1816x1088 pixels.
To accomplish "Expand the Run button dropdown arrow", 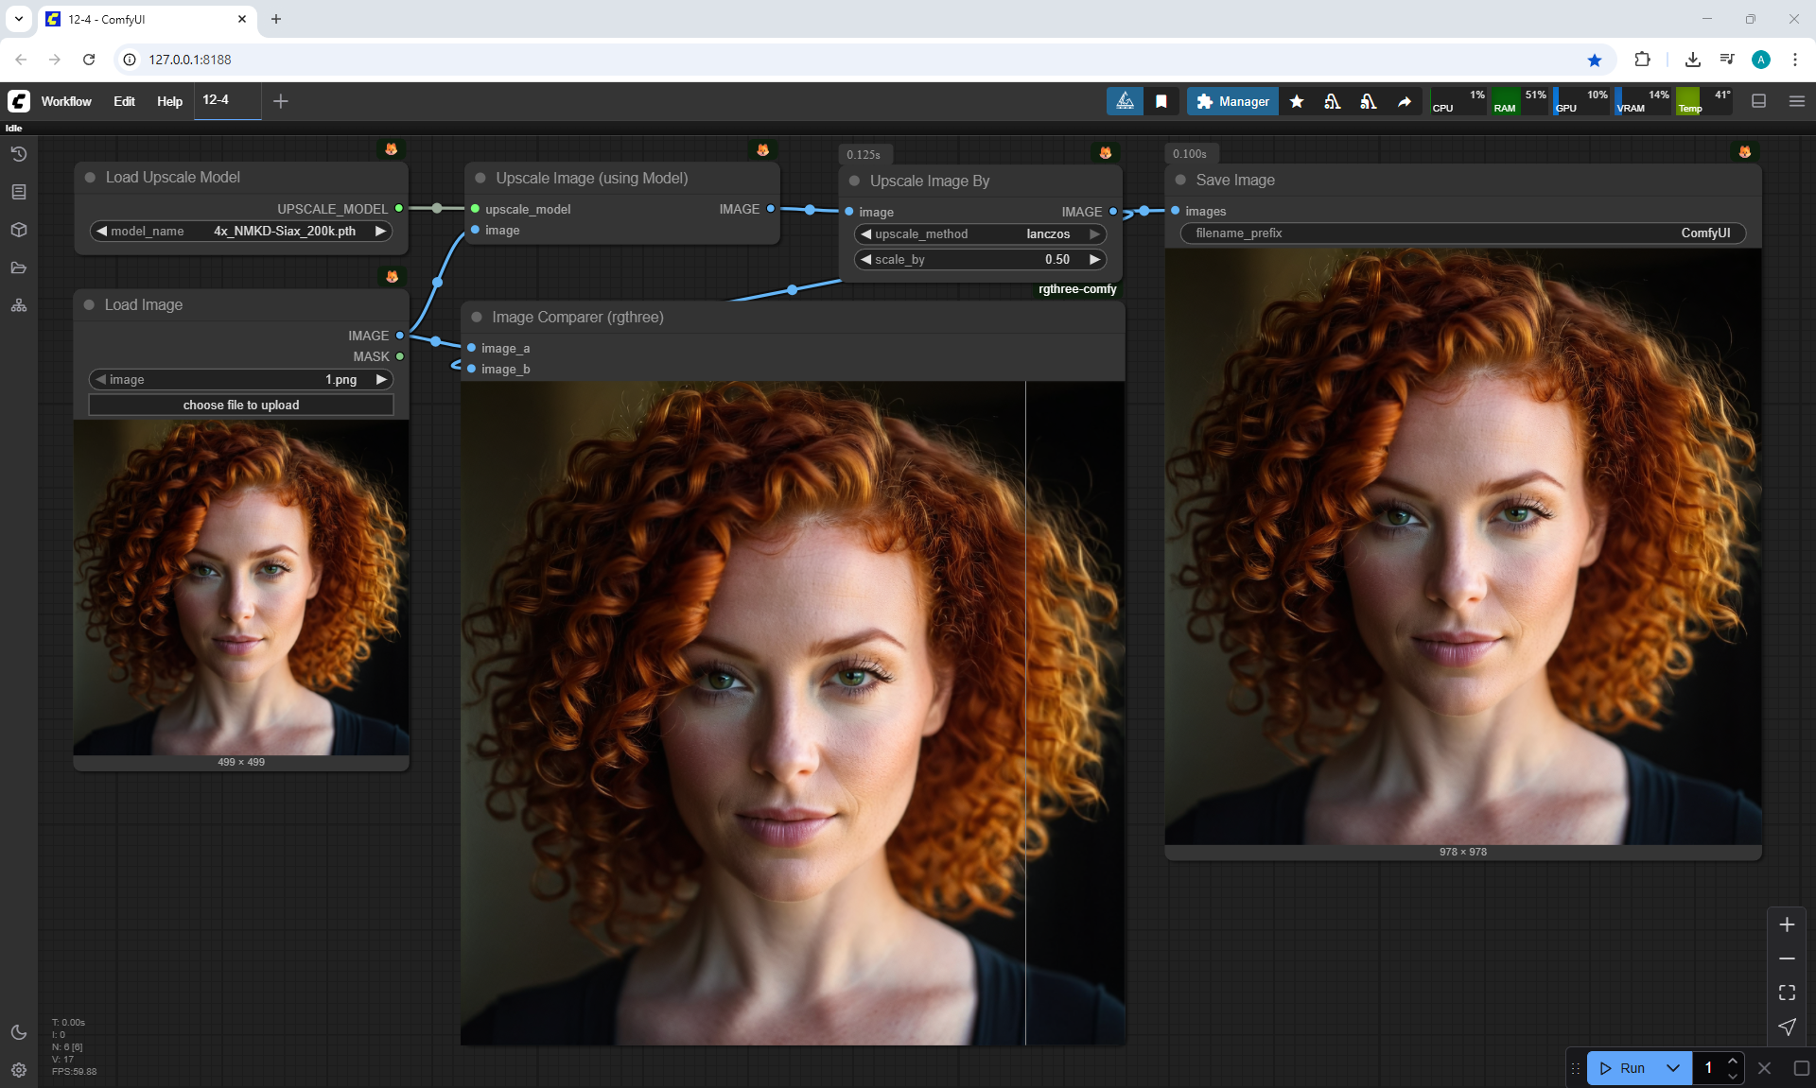I will pyautogui.click(x=1672, y=1068).
